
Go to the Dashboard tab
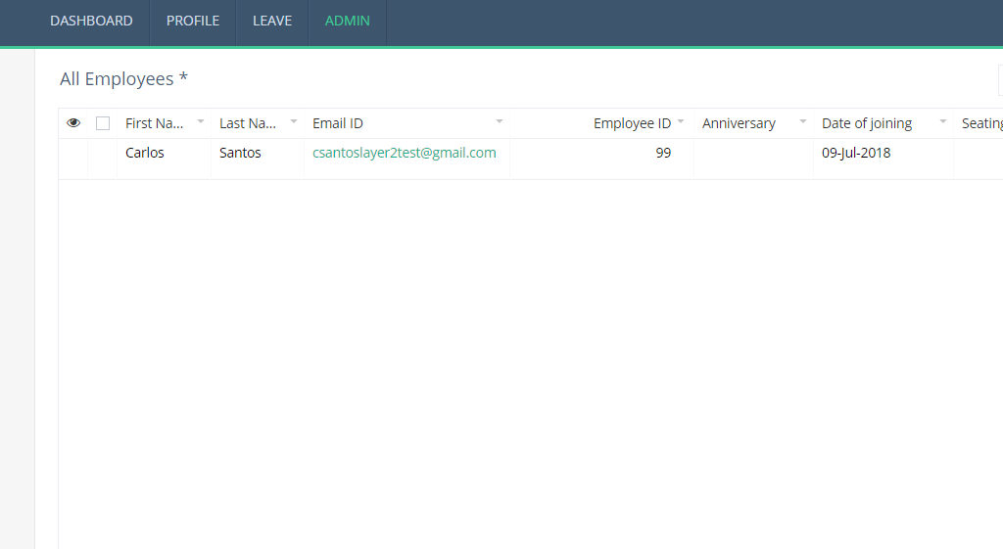pyautogui.click(x=91, y=21)
